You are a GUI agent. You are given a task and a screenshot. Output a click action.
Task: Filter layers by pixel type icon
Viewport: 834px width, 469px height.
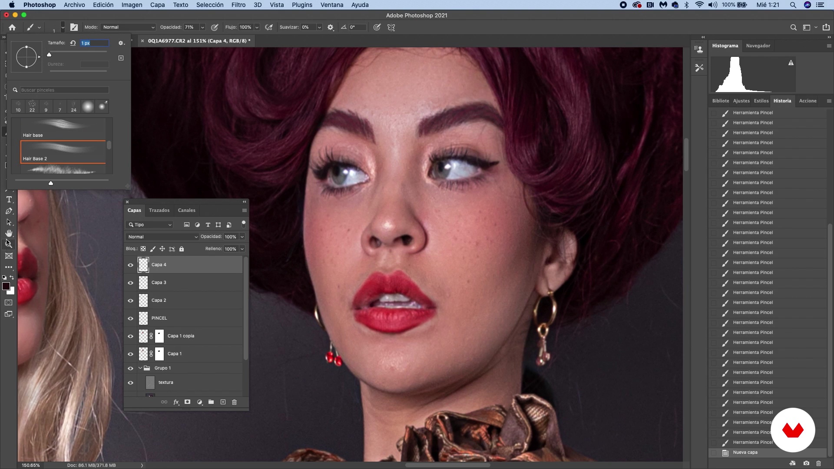[x=187, y=225]
